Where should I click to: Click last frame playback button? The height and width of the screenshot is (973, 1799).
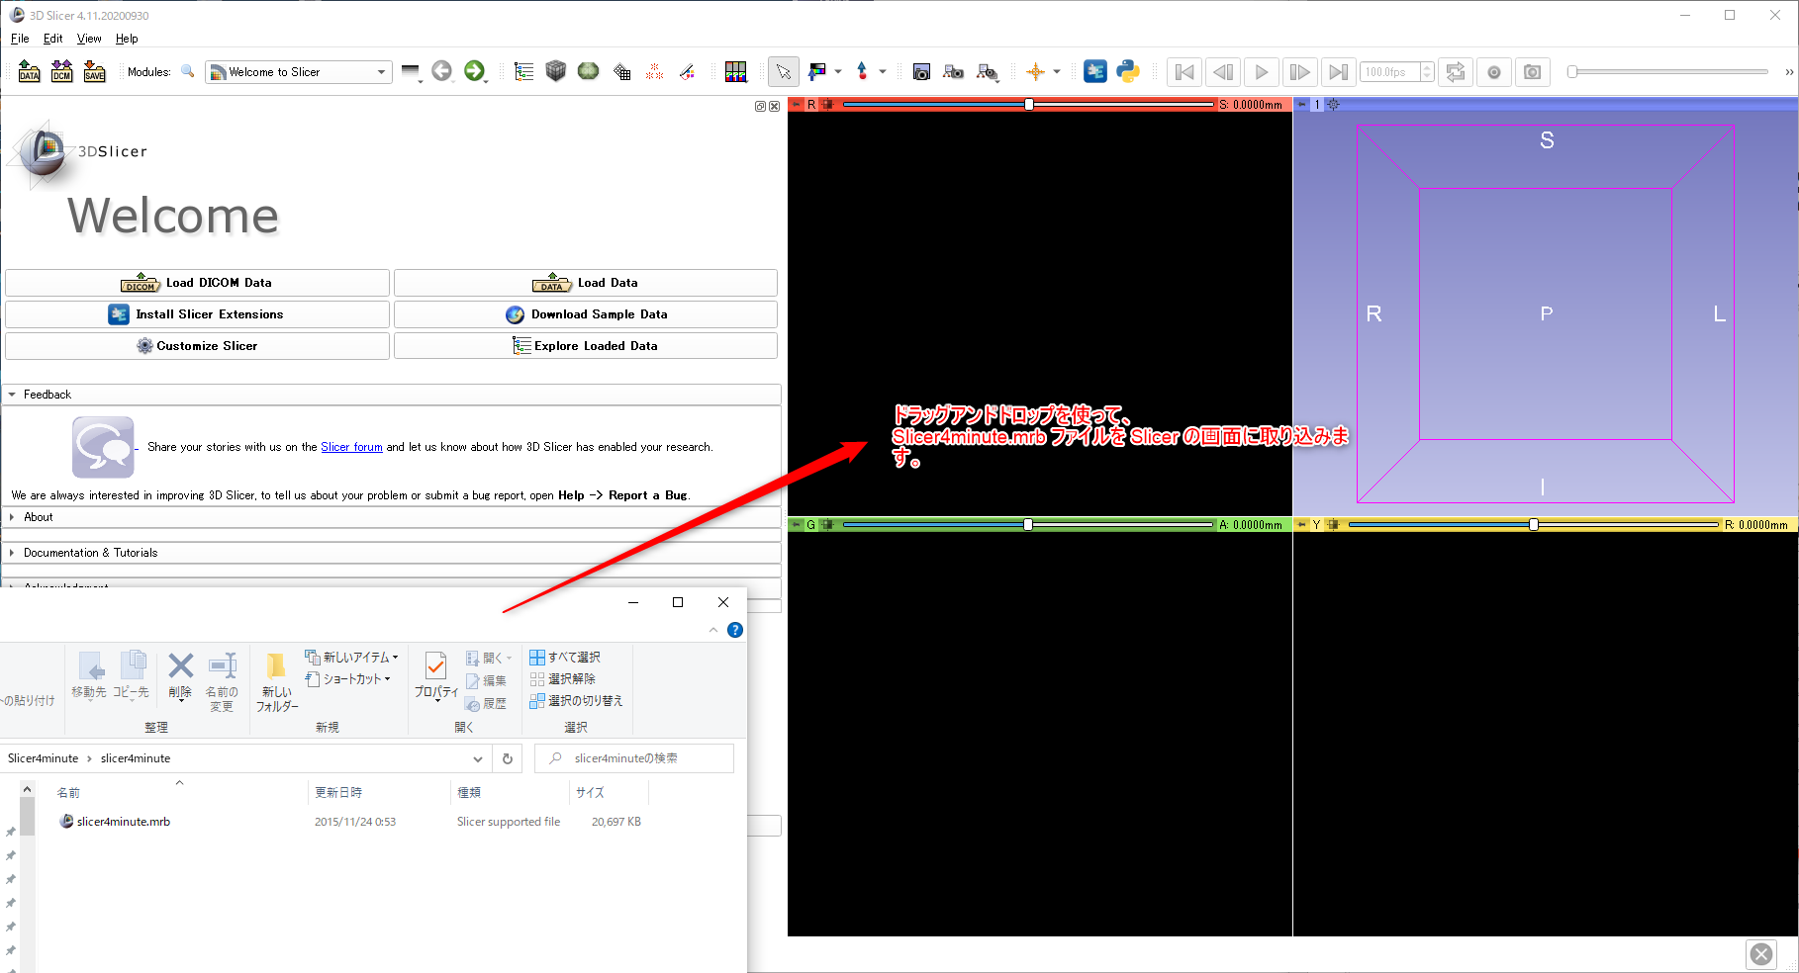(x=1338, y=71)
